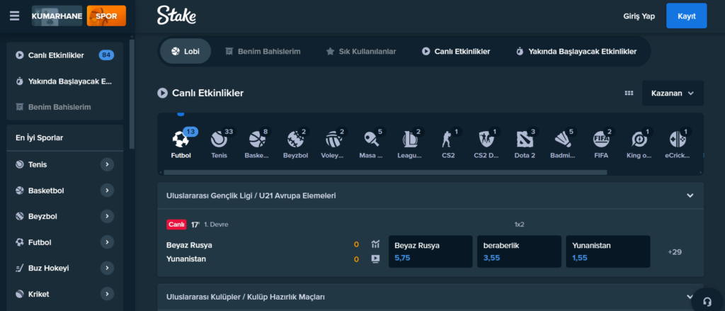Select Benim Bahislerim top tab
The height and width of the screenshot is (311, 725).
coord(263,52)
